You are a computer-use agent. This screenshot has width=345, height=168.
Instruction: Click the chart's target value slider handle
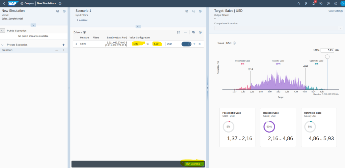pyautogui.click(x=327, y=57)
